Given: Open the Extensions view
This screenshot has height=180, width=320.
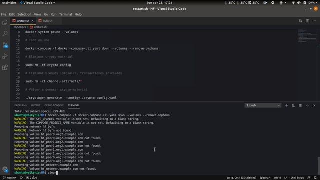Looking at the screenshot, I should click(5, 67).
